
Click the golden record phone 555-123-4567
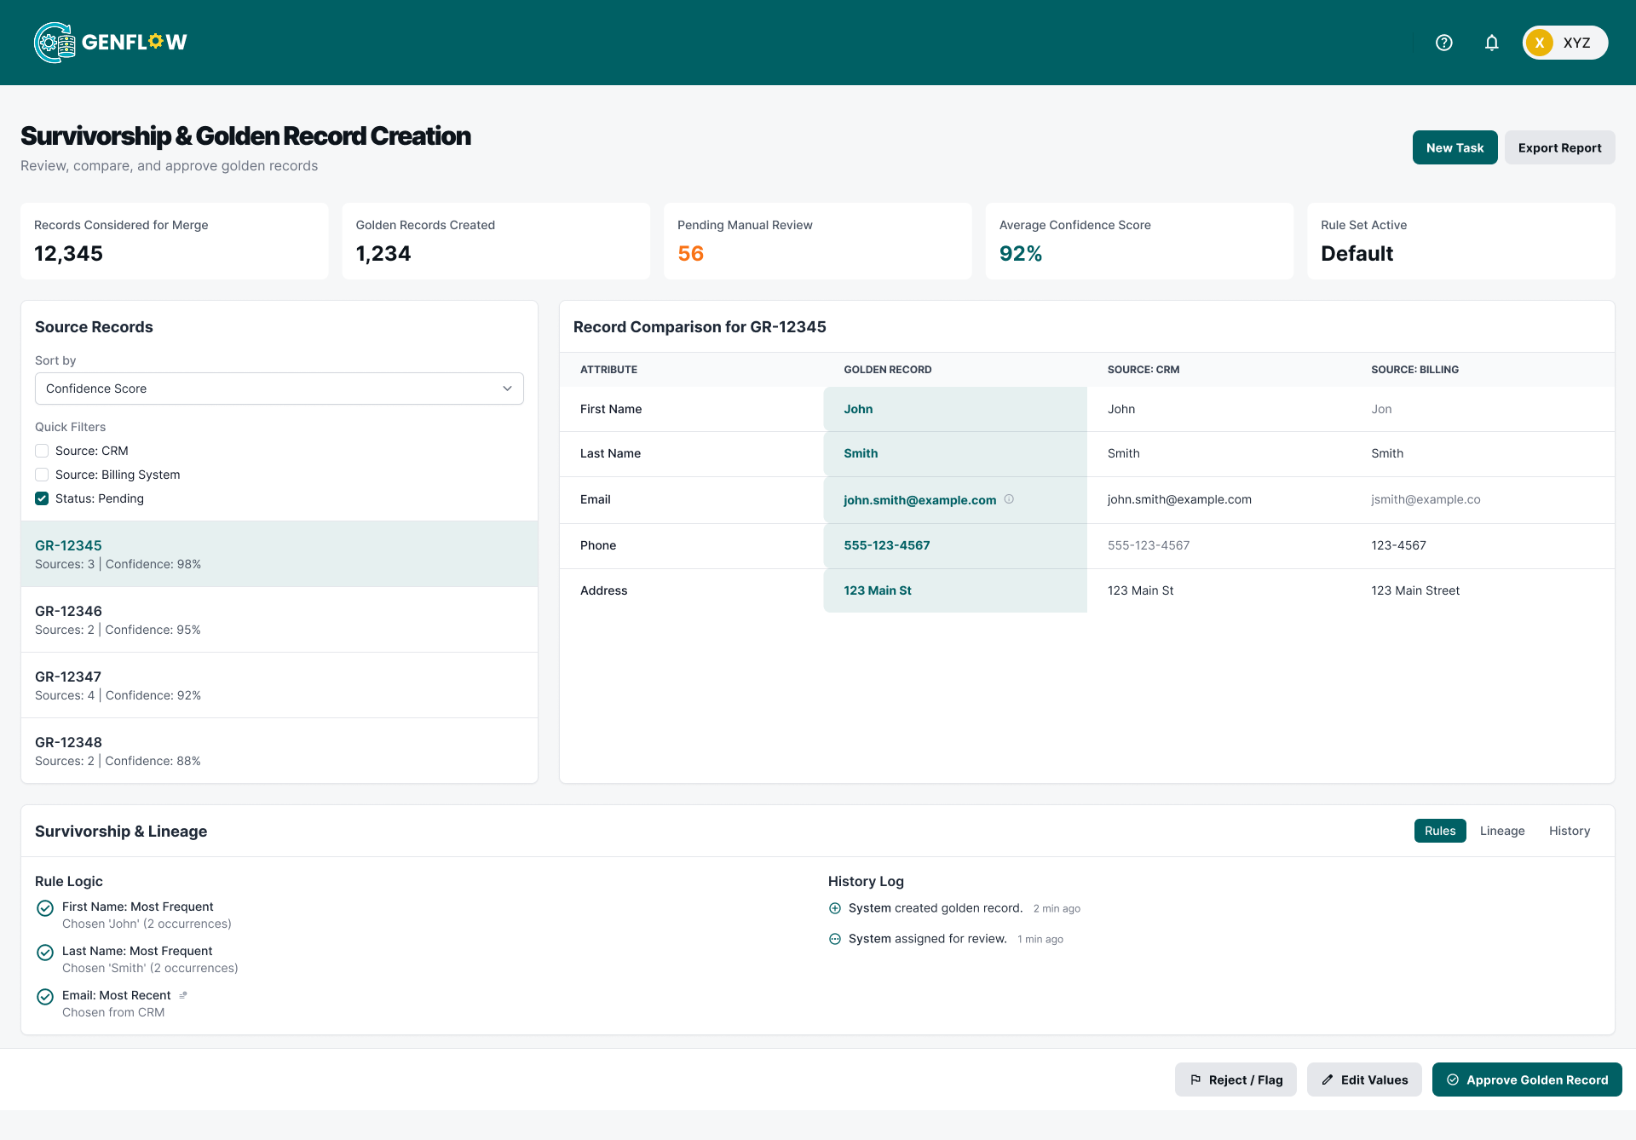[887, 545]
